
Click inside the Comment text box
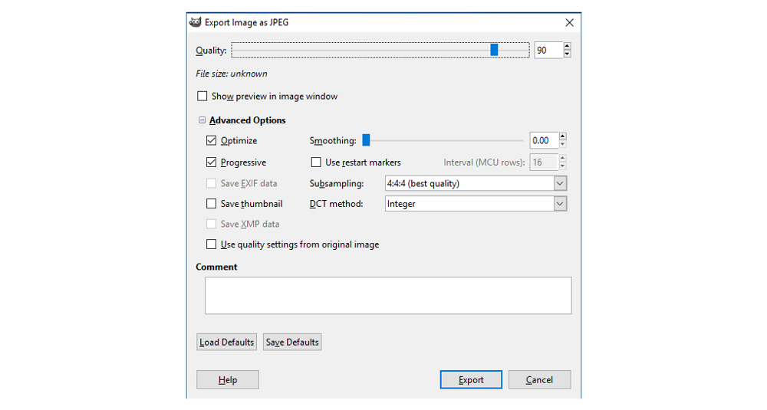pyautogui.click(x=388, y=296)
